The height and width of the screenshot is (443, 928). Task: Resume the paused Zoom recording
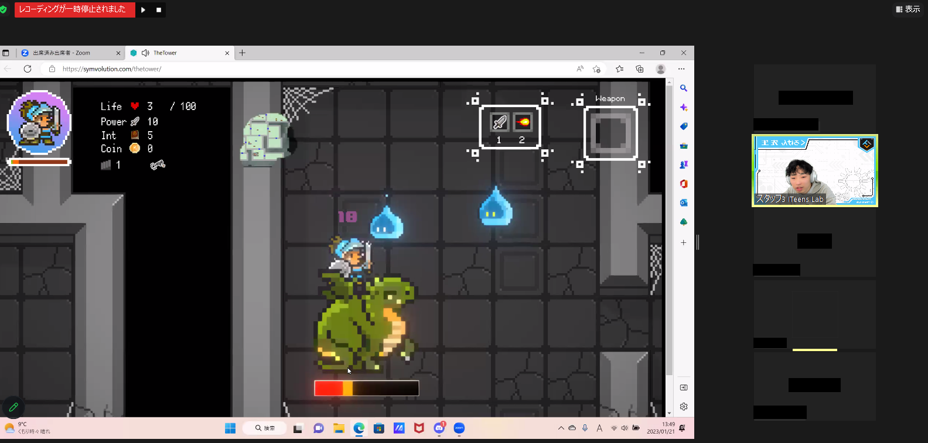tap(143, 9)
